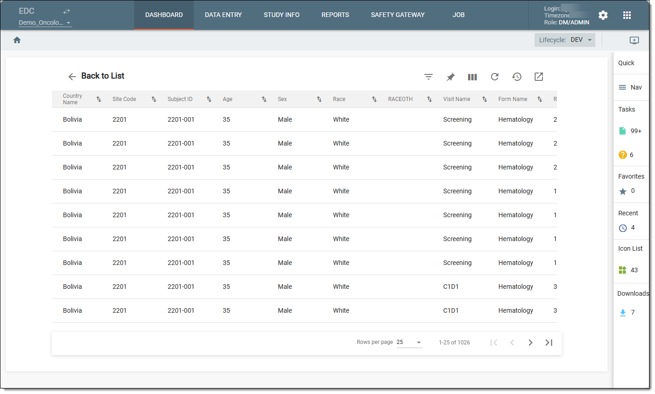Sort by Visit Name column
655x394 pixels.
pos(485,99)
